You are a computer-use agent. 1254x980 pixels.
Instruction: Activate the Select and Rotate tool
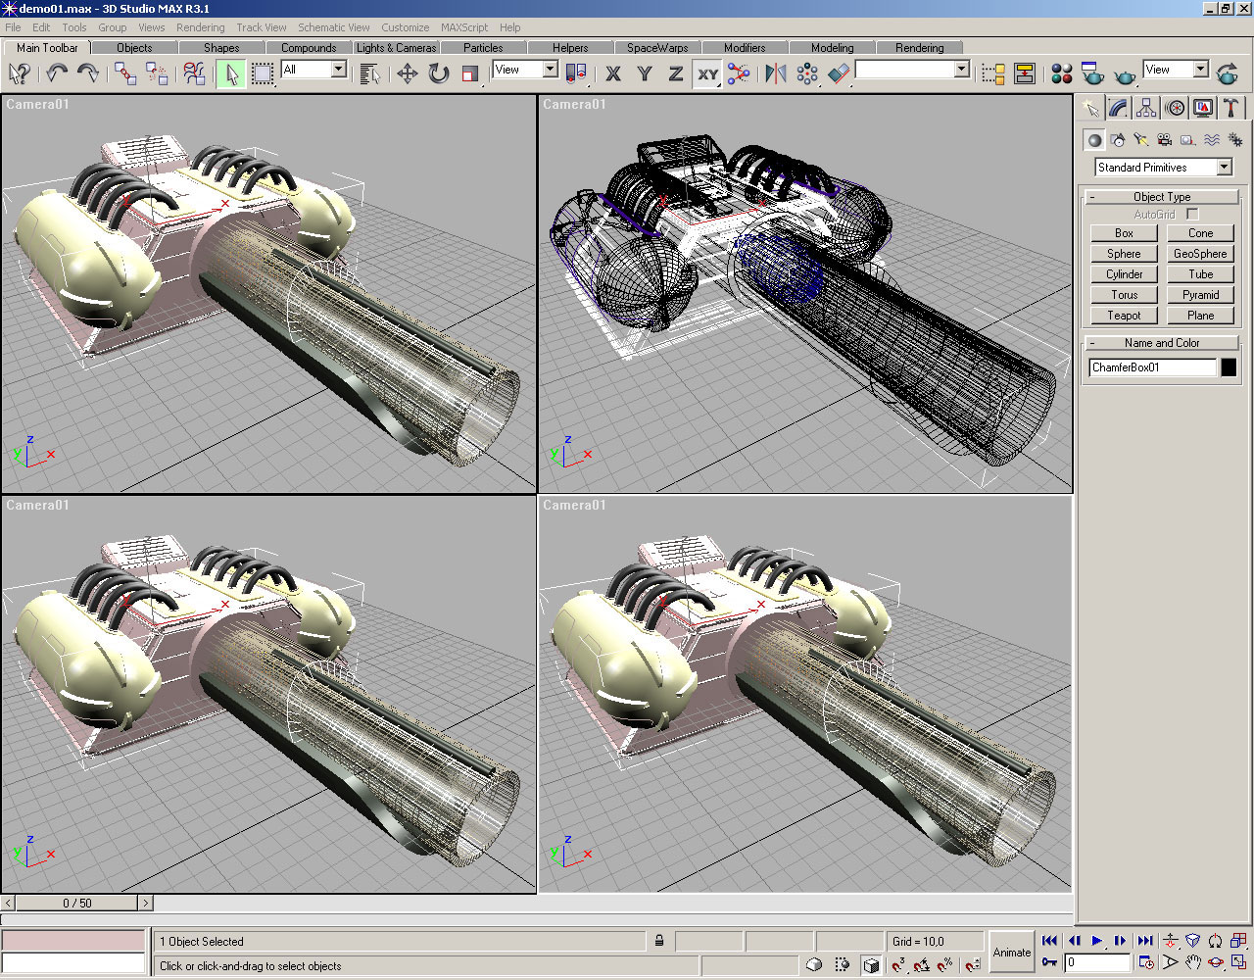tap(438, 73)
